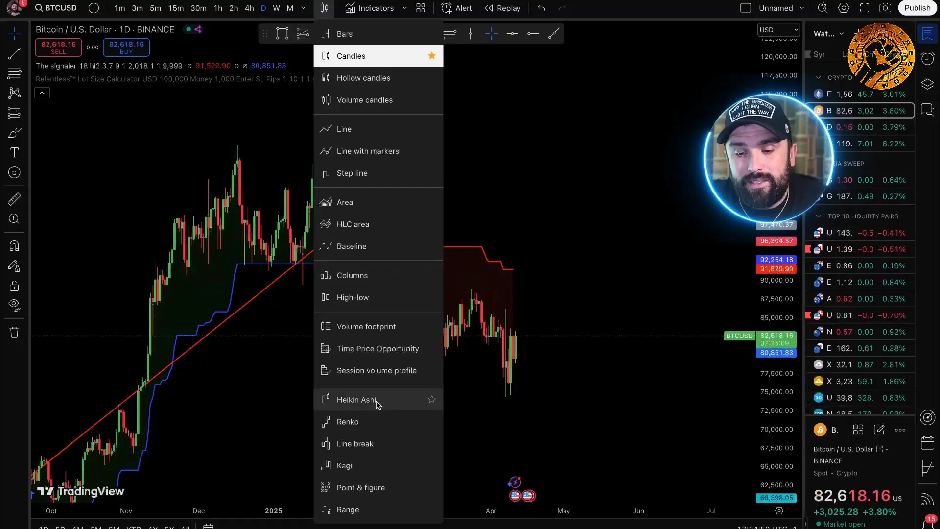
Task: Activate the zoom in tool
Action: point(14,219)
